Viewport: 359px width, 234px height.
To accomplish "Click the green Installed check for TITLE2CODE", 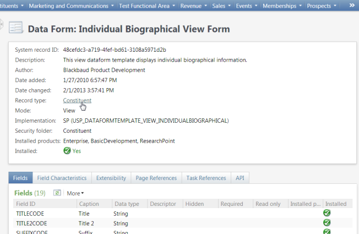I will click(x=327, y=223).
